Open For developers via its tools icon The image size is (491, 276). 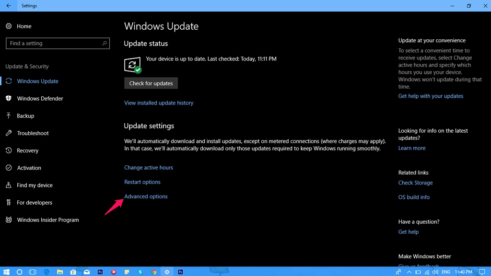coord(9,203)
